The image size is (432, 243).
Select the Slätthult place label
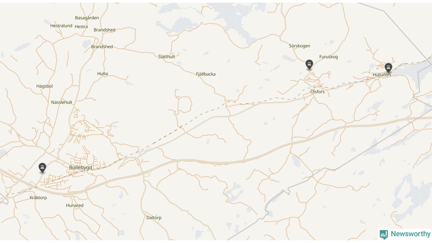tap(166, 57)
